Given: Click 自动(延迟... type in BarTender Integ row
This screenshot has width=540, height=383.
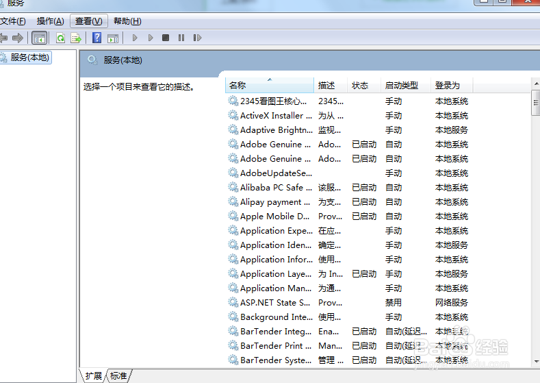Looking at the screenshot, I should click(406, 332).
